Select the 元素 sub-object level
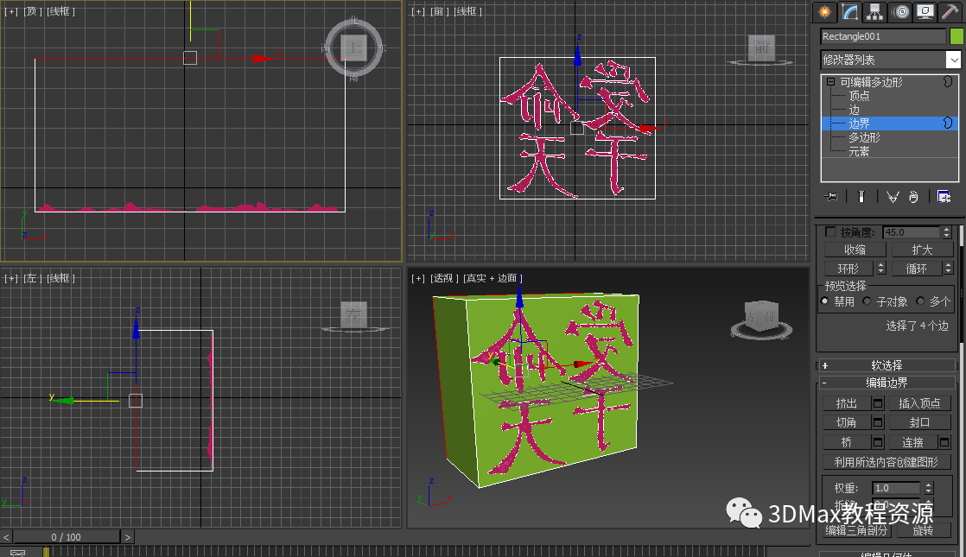966x557 pixels. coord(859,151)
